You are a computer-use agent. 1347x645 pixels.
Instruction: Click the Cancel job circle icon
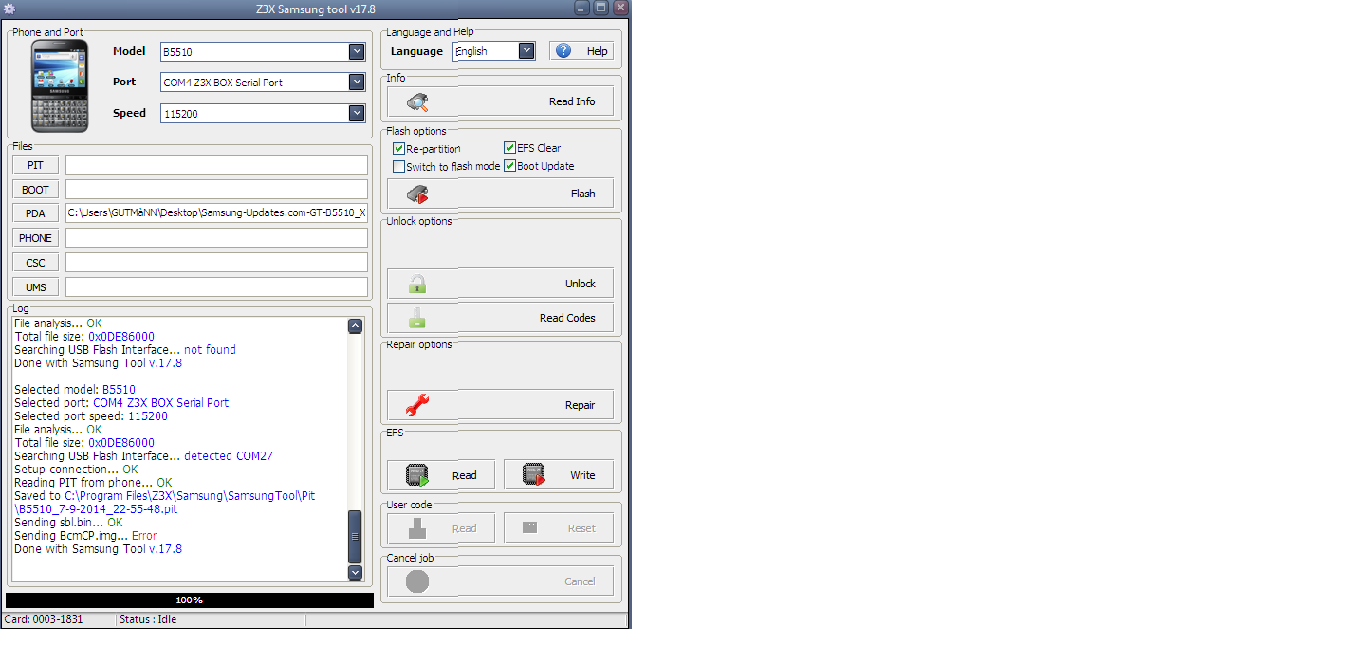[417, 581]
